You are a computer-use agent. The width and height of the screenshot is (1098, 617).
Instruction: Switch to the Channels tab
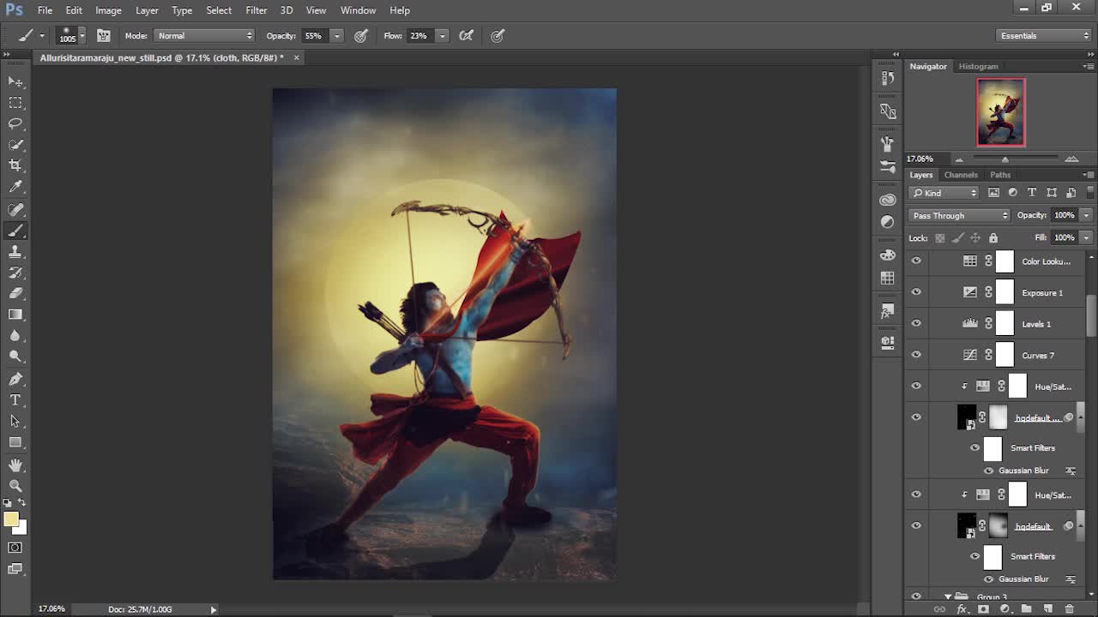[x=961, y=175]
